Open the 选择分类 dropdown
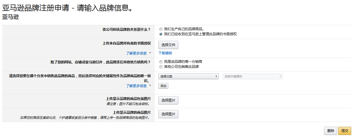Viewport: 356px width, 136px height. [x=189, y=76]
